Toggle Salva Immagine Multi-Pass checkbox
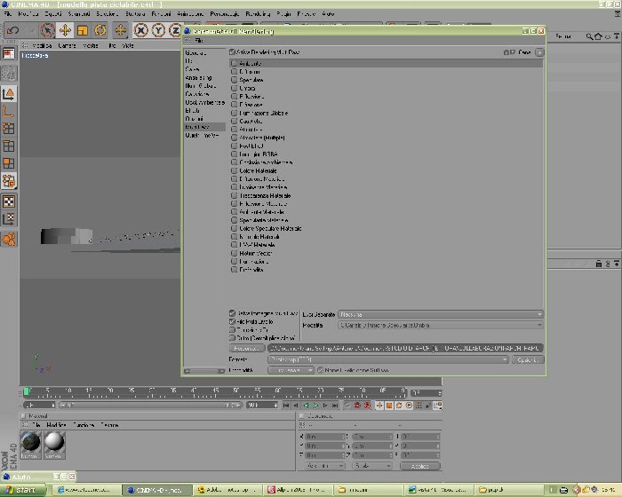 tap(233, 313)
